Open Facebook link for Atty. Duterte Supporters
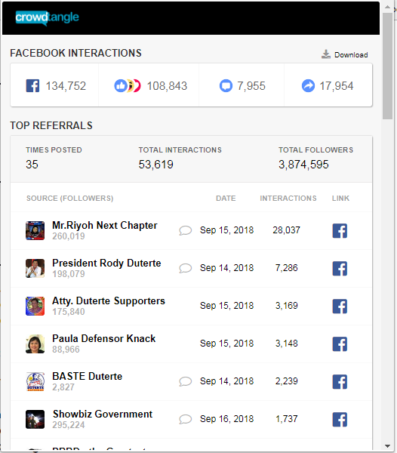Viewport: 397px width, 453px height. (x=340, y=307)
